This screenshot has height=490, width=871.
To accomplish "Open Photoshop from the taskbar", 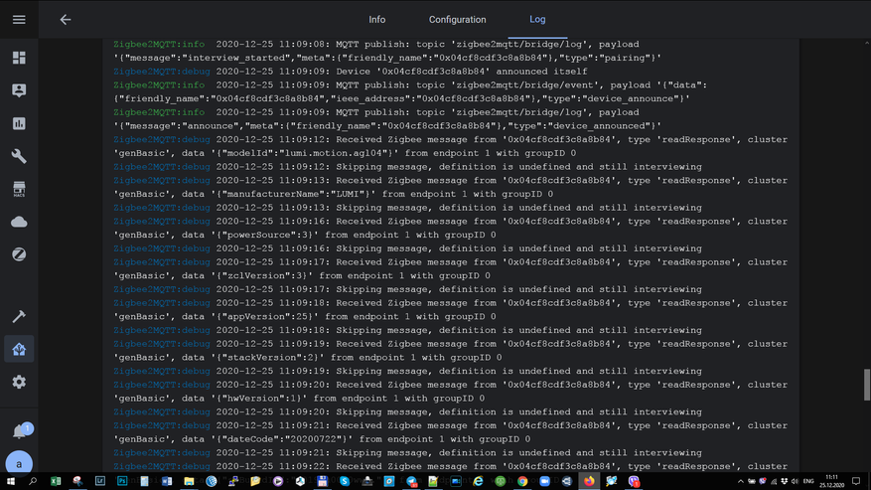I will click(122, 481).
